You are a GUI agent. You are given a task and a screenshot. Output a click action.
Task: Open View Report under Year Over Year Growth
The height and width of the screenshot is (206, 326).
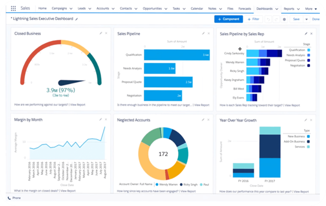[x=301, y=192]
